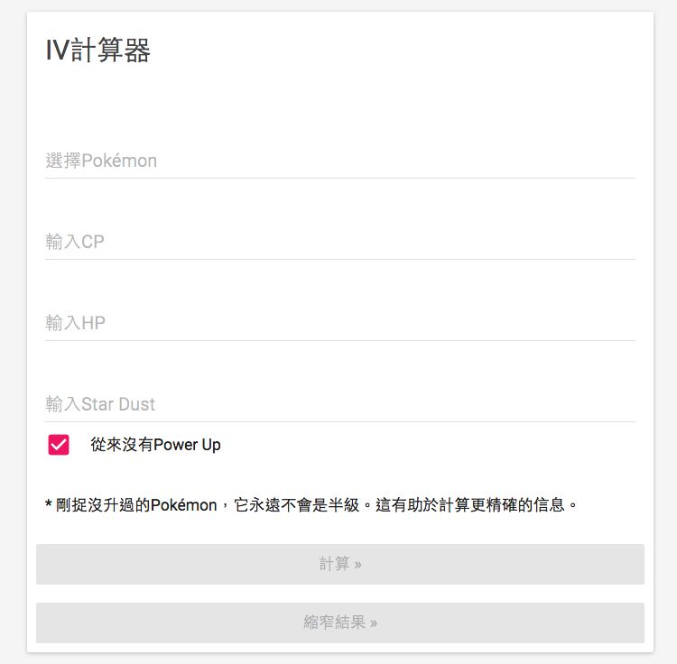
Task: Open the 選擇Pokémon selection field
Action: click(339, 161)
